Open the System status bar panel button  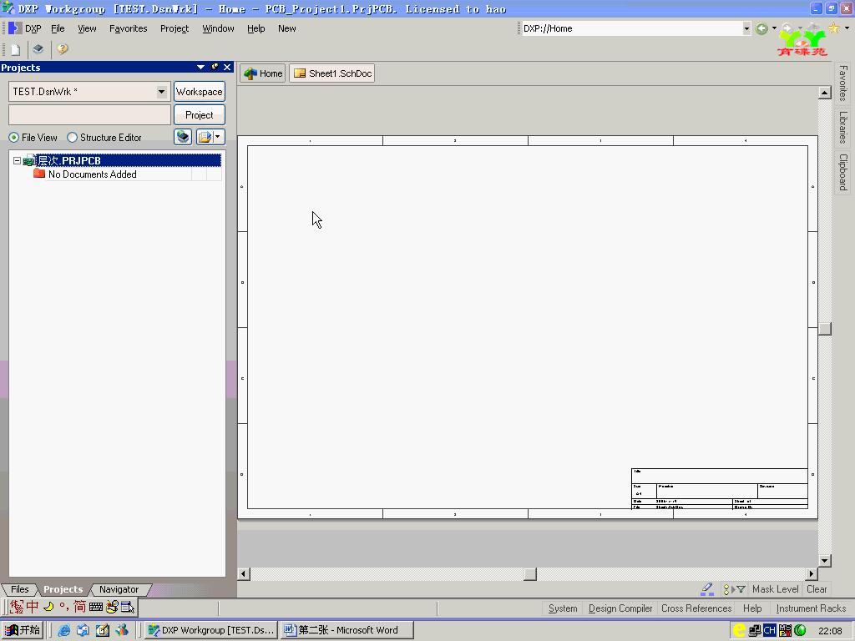click(x=563, y=608)
